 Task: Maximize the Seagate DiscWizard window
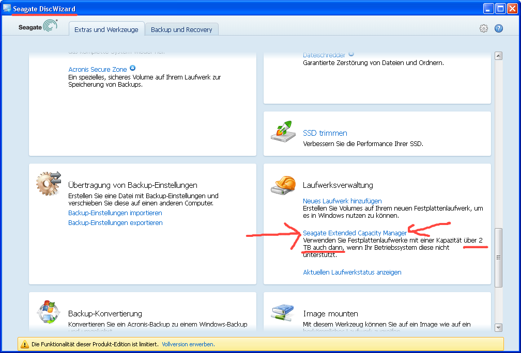point(500,9)
